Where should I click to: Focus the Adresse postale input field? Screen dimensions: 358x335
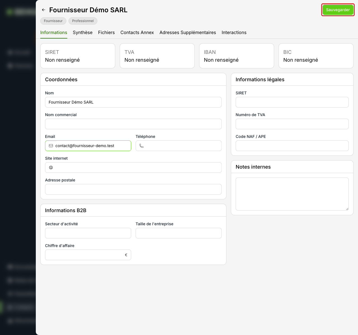pyautogui.click(x=133, y=189)
